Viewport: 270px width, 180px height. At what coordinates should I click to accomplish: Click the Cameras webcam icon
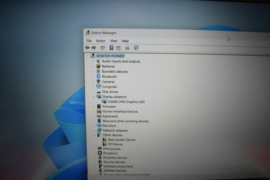coord(98,81)
